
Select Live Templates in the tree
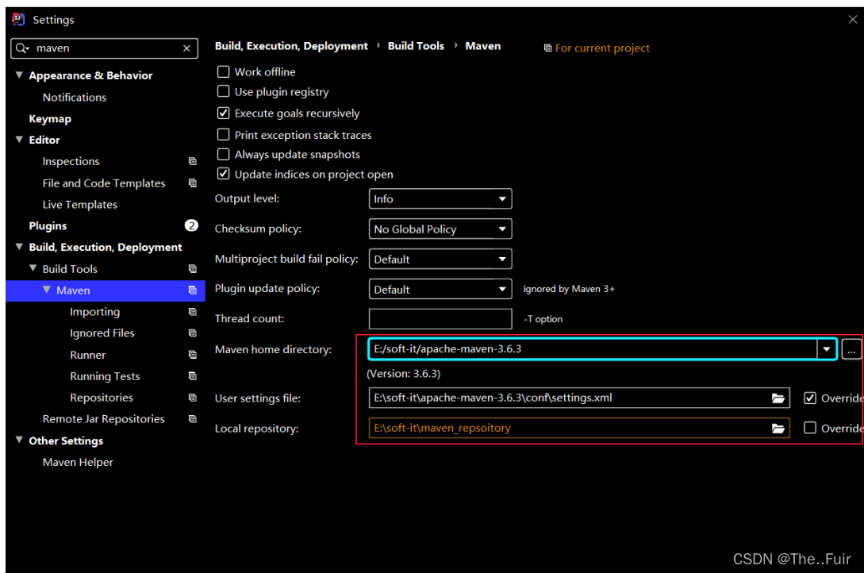(x=80, y=205)
